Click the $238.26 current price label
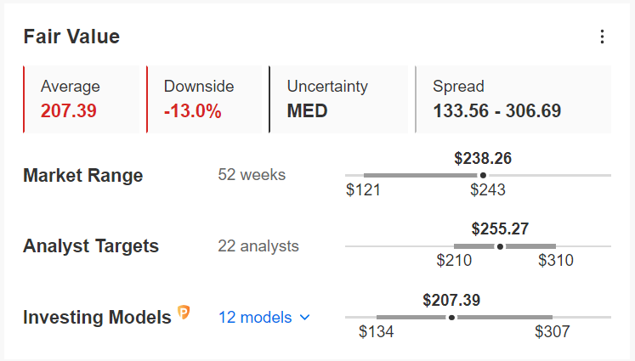 click(x=483, y=158)
